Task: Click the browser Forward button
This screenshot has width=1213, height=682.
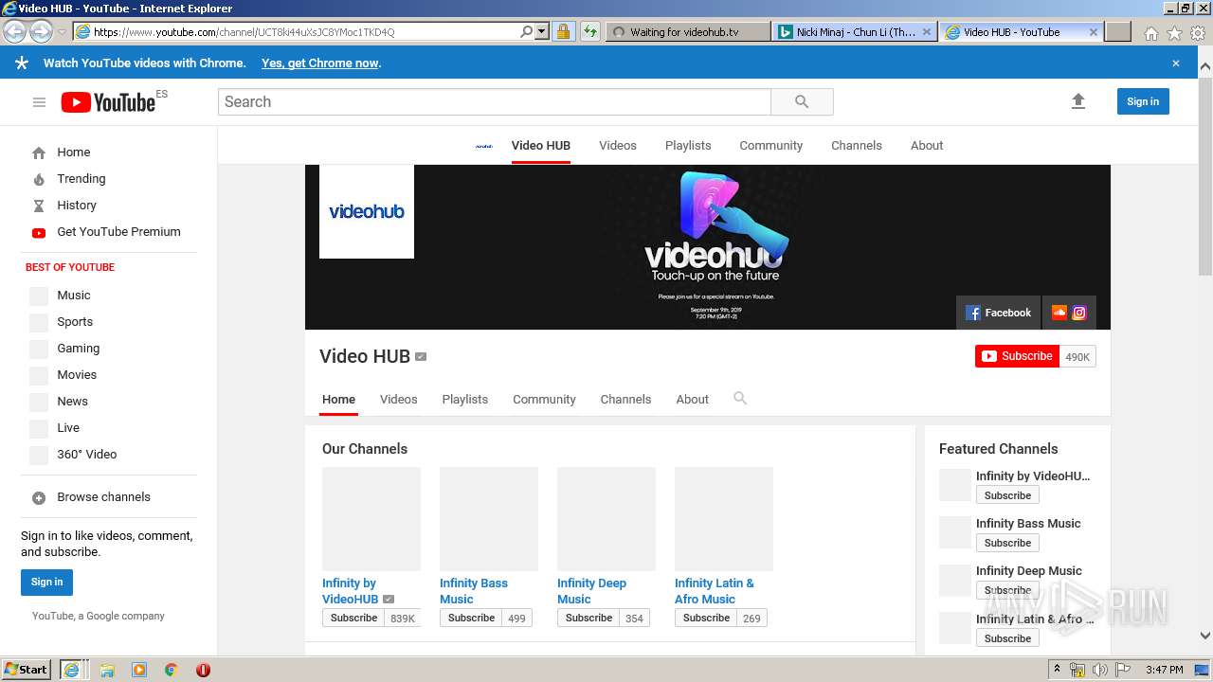Action: (41, 31)
